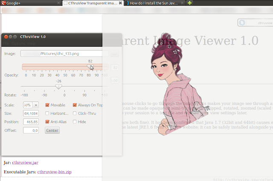Uncheck the Movable checkbox
The height and width of the screenshot is (181, 273).
point(47,105)
